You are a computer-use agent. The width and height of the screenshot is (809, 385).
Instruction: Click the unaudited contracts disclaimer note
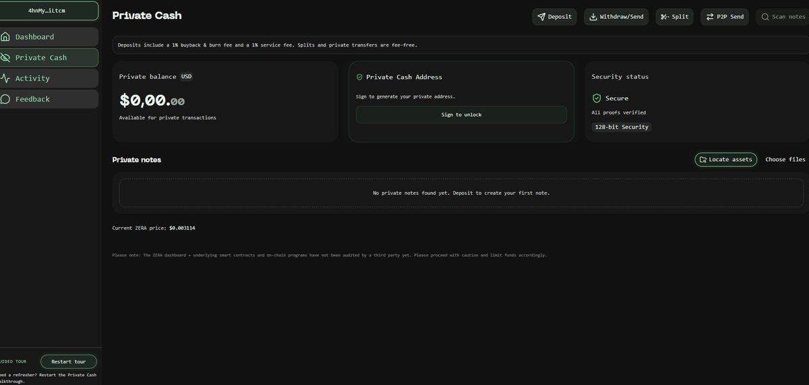click(329, 256)
